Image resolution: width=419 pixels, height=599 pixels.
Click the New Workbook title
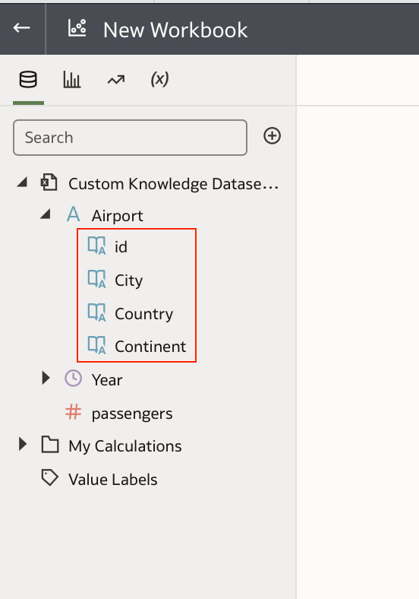pyautogui.click(x=175, y=30)
